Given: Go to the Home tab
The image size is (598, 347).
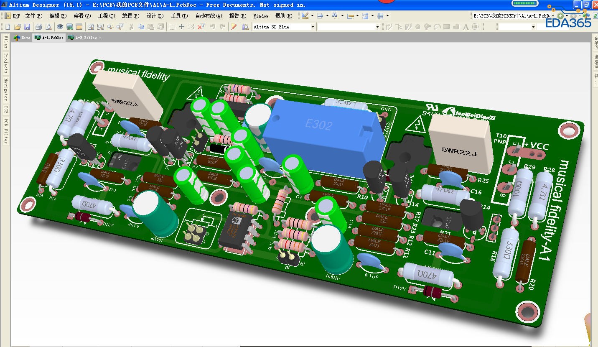Looking at the screenshot, I should tap(22, 38).
